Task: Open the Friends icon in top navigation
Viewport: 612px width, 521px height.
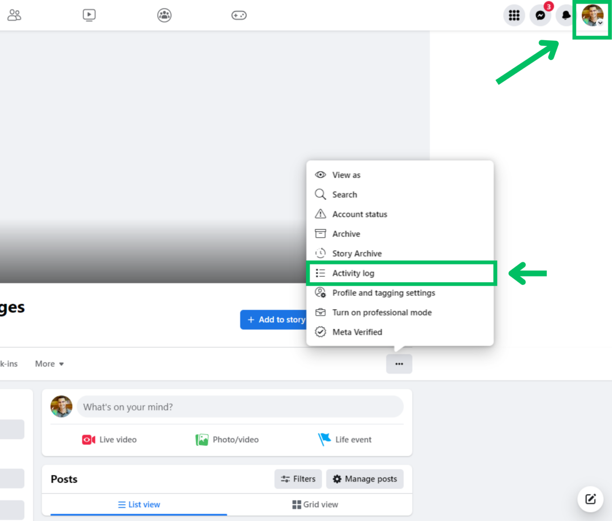Action: 14,15
